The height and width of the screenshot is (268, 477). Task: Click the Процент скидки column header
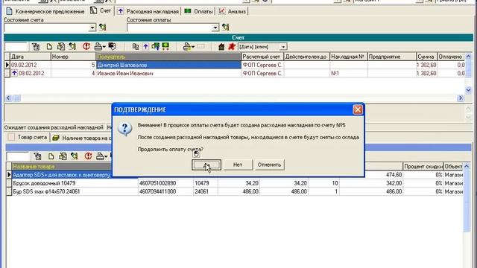click(423, 167)
